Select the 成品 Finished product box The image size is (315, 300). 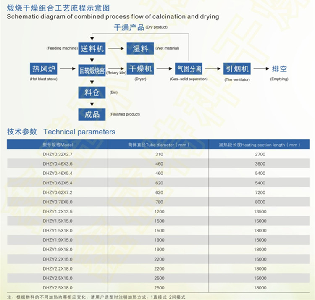click(x=92, y=114)
